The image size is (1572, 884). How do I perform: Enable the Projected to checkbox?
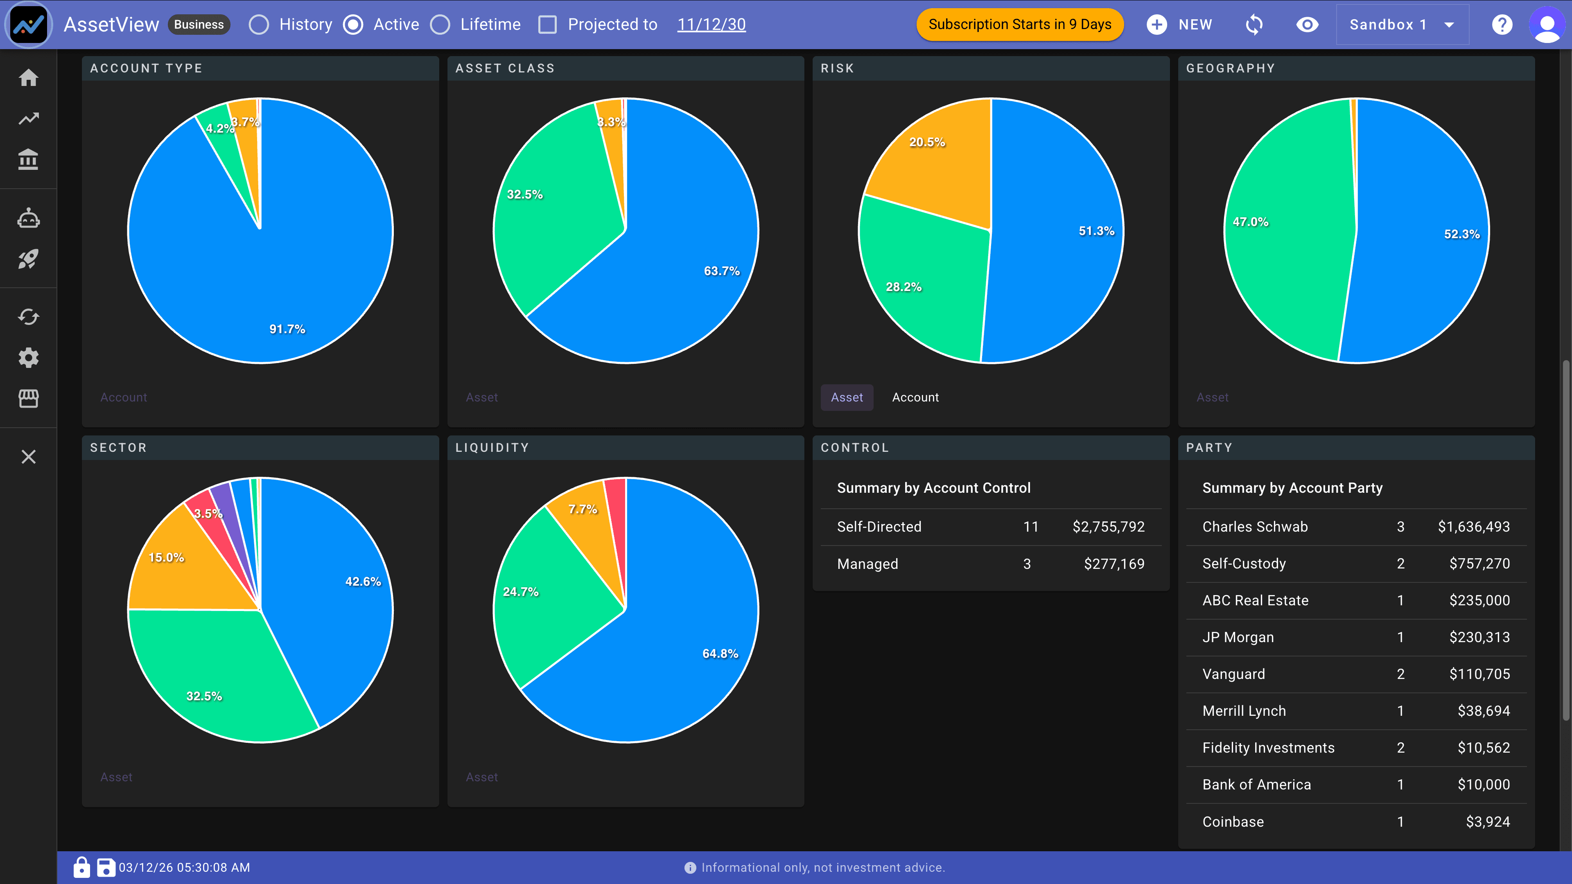pyautogui.click(x=547, y=25)
